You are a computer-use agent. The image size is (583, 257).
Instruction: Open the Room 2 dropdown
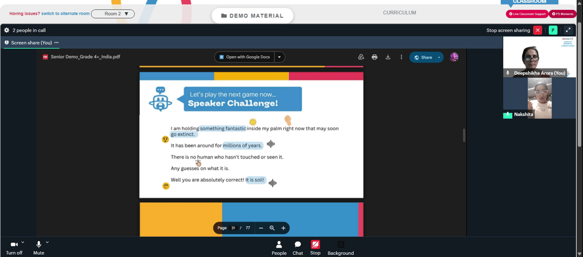(113, 14)
